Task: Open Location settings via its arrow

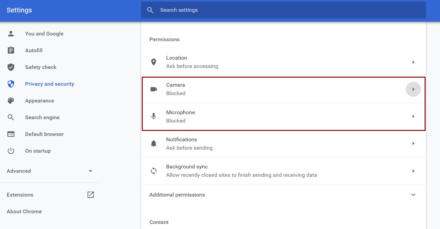Action: tap(413, 62)
